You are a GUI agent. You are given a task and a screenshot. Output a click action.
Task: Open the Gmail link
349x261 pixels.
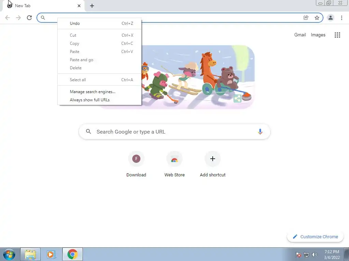coord(300,35)
